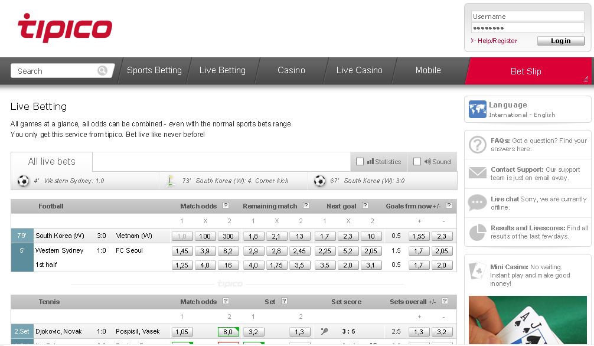Open help for Remaining match
Viewport: 594px width, 346px height.
[x=306, y=205]
